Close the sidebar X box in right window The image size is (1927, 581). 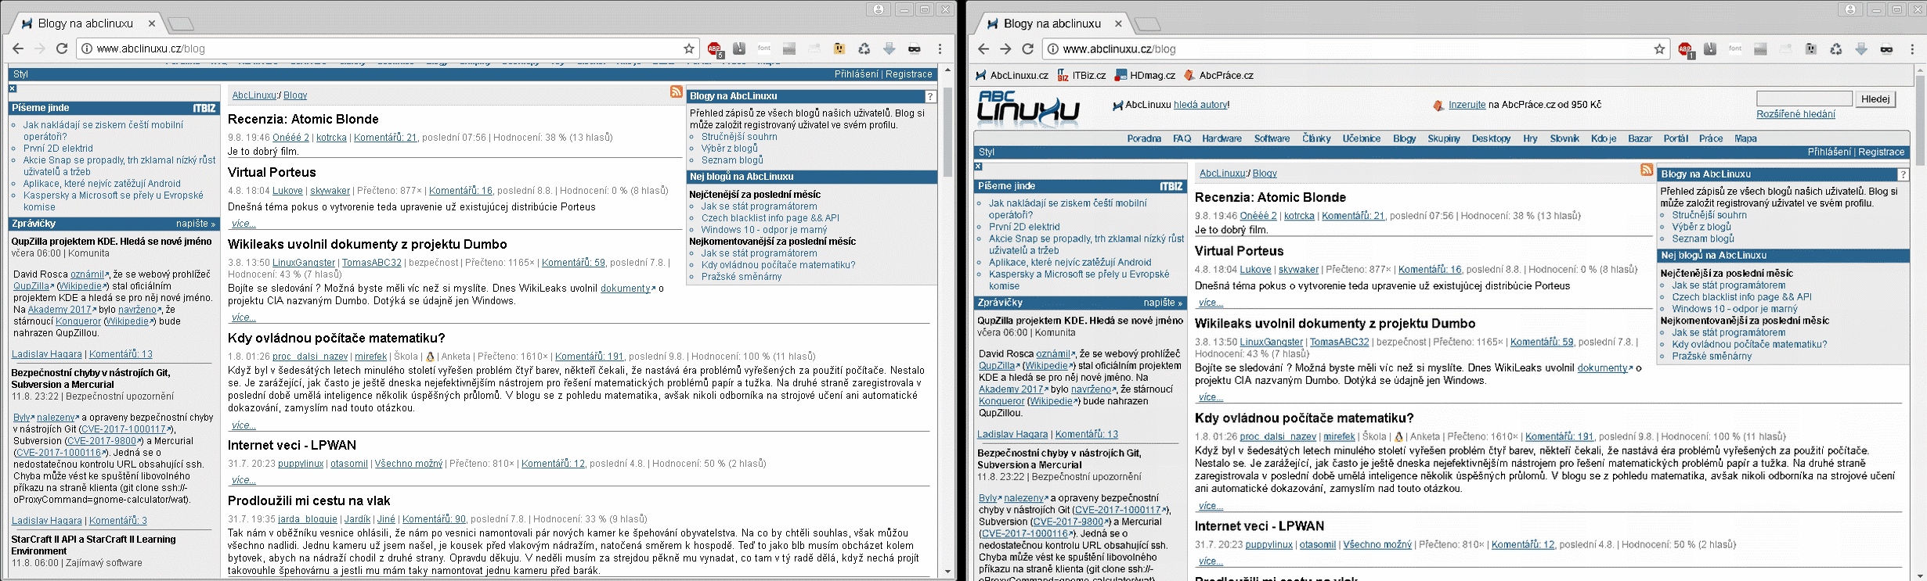coord(978,167)
